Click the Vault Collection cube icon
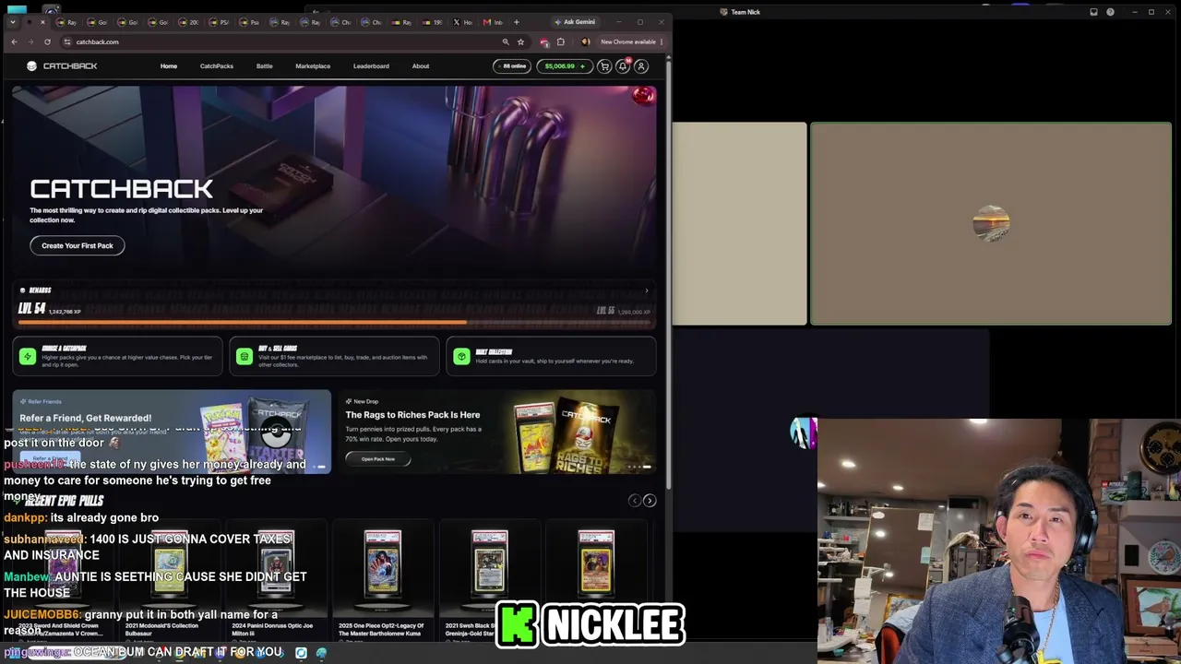 click(x=461, y=356)
